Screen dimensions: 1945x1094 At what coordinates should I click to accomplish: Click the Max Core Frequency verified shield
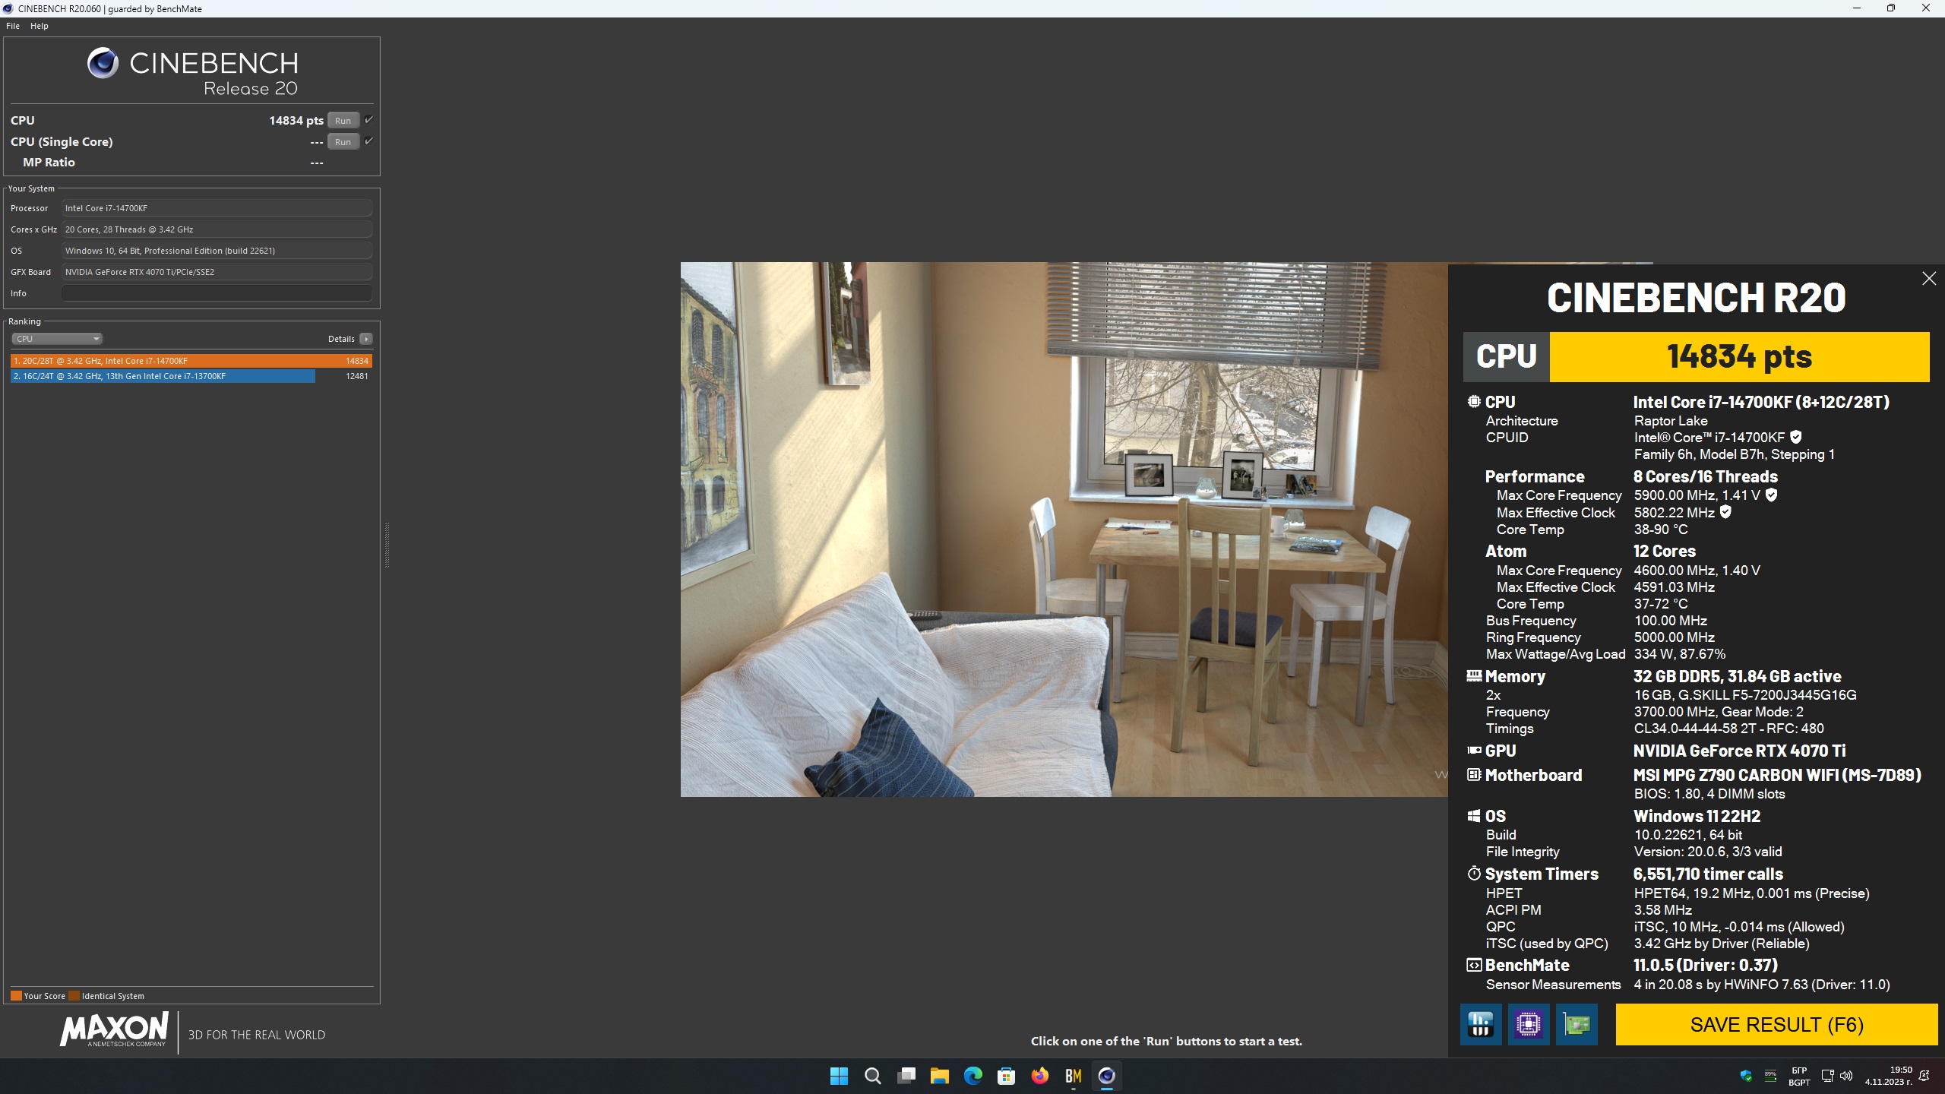[1771, 495]
